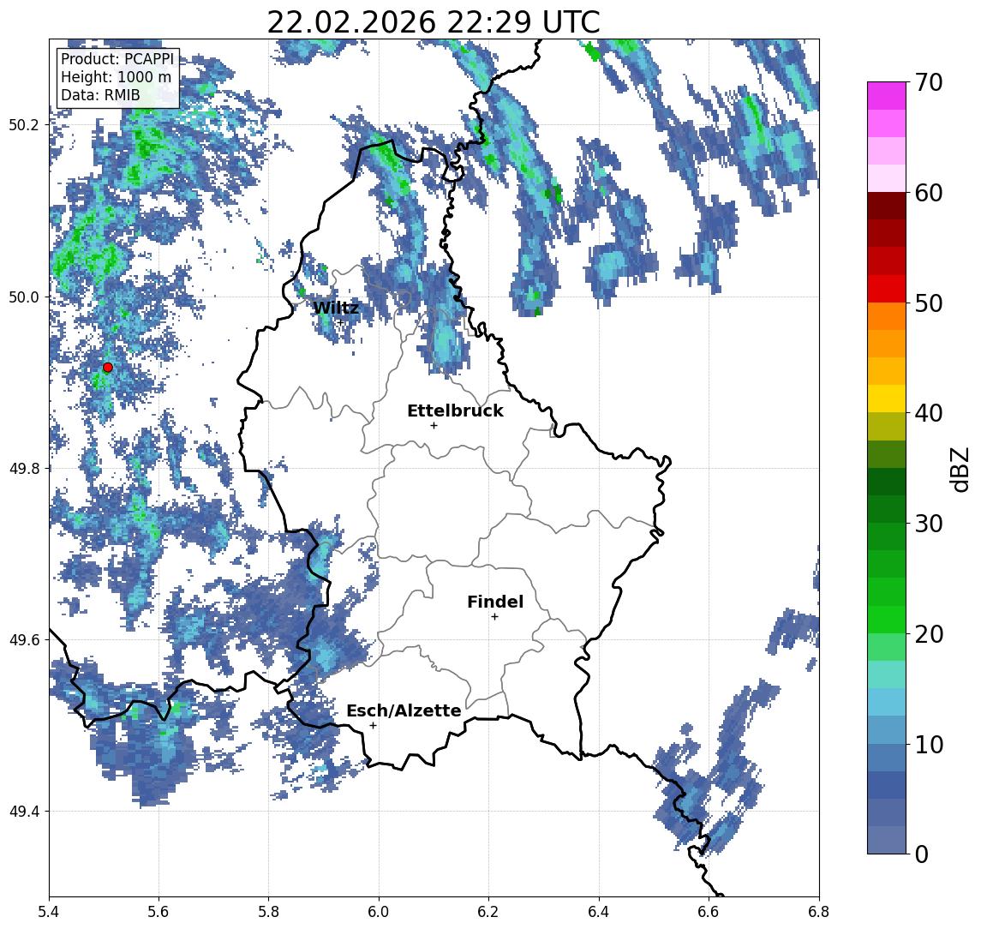981x929 pixels.
Task: Click the bright yellow colorbar segment above 40
Action: coord(887,399)
